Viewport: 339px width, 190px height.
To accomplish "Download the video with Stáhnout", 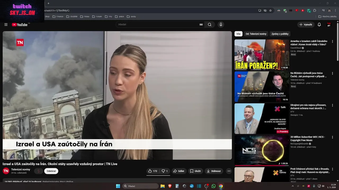I will (214, 171).
